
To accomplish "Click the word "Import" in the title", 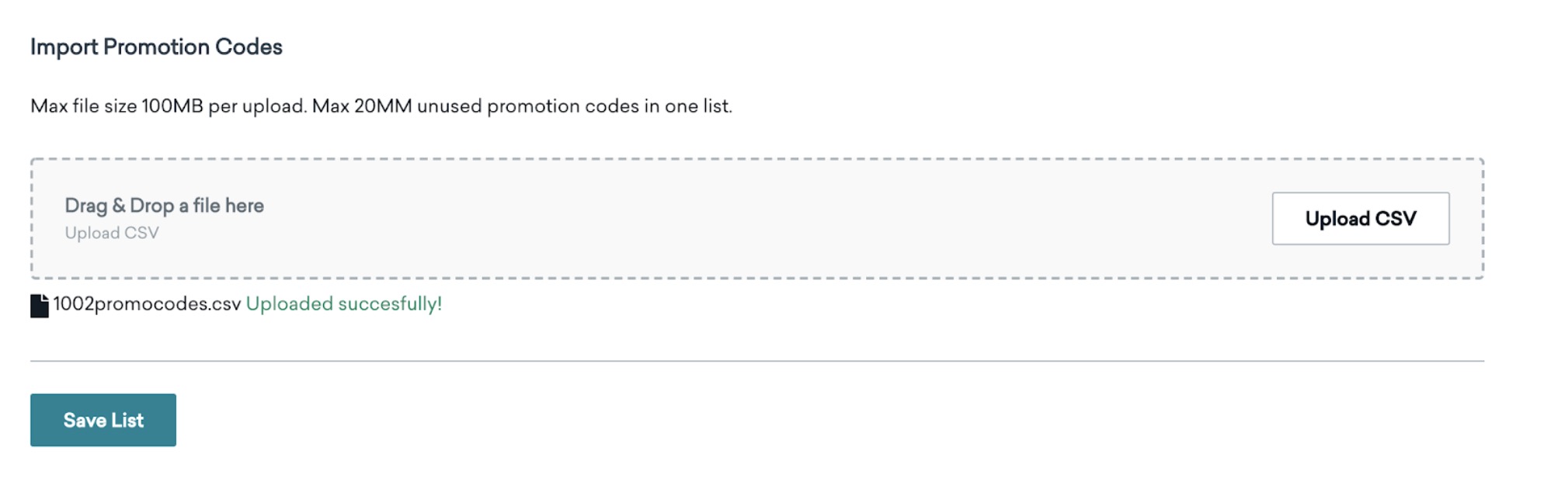I will (64, 47).
